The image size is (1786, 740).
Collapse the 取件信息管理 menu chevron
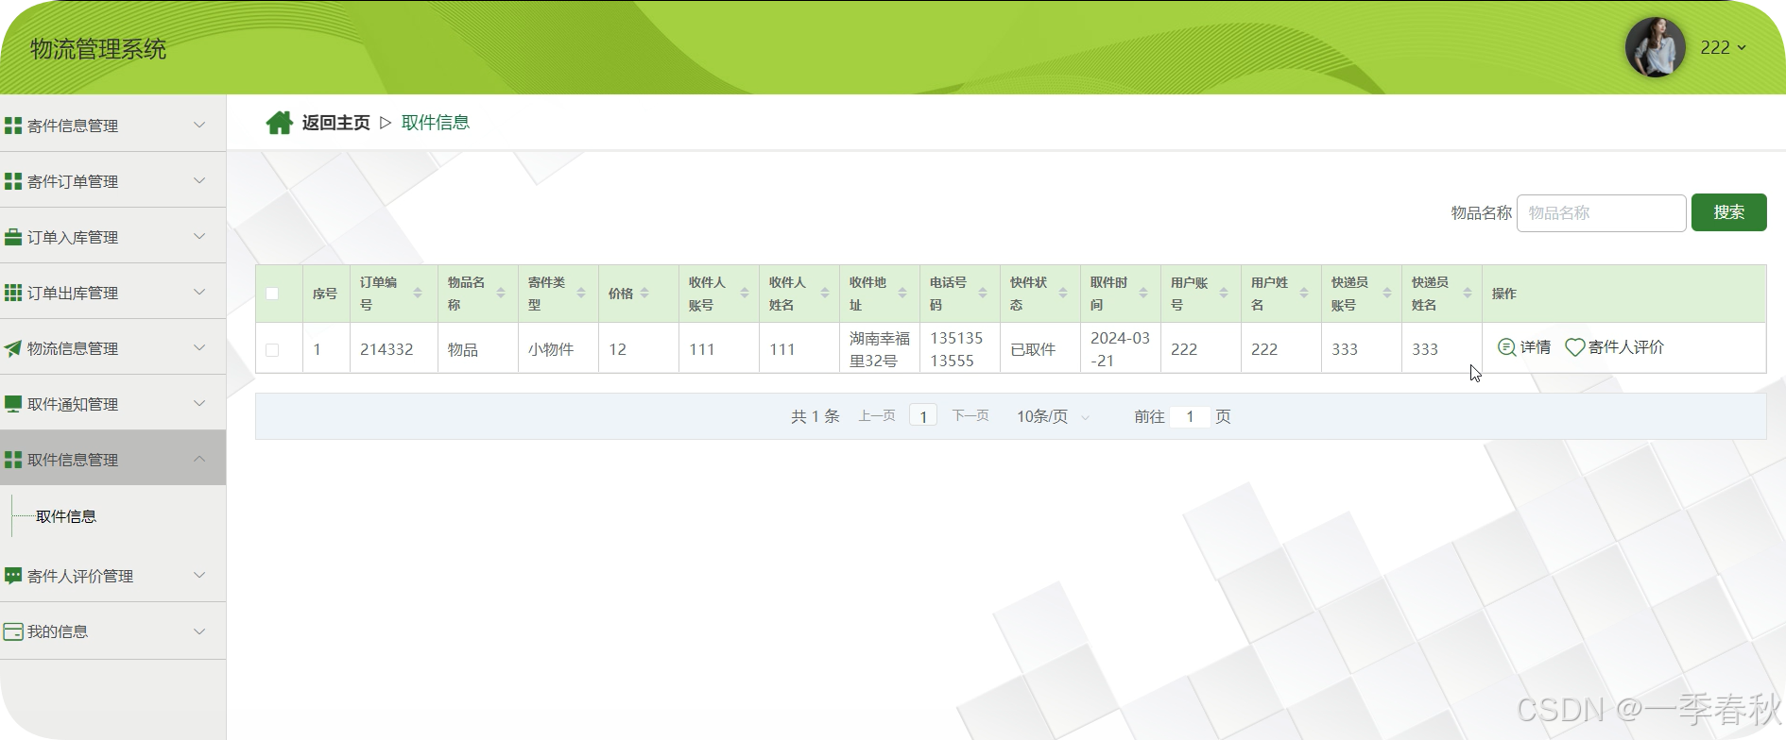click(x=199, y=459)
